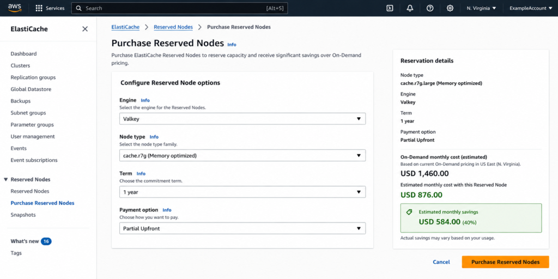Open the Term dropdown showing 1 year
558x279 pixels.
(242, 192)
